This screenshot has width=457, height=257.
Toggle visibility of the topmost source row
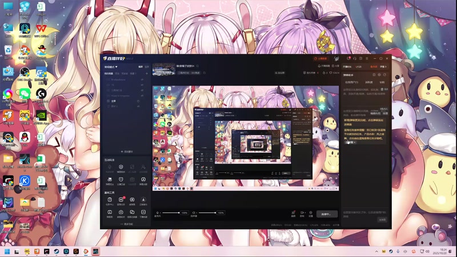(x=142, y=79)
